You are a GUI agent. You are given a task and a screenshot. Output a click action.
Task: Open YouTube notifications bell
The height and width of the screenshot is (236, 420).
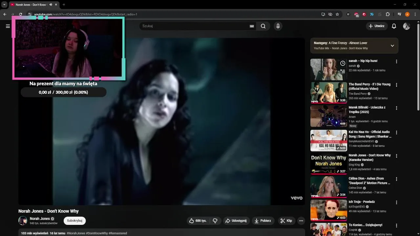[x=394, y=26]
